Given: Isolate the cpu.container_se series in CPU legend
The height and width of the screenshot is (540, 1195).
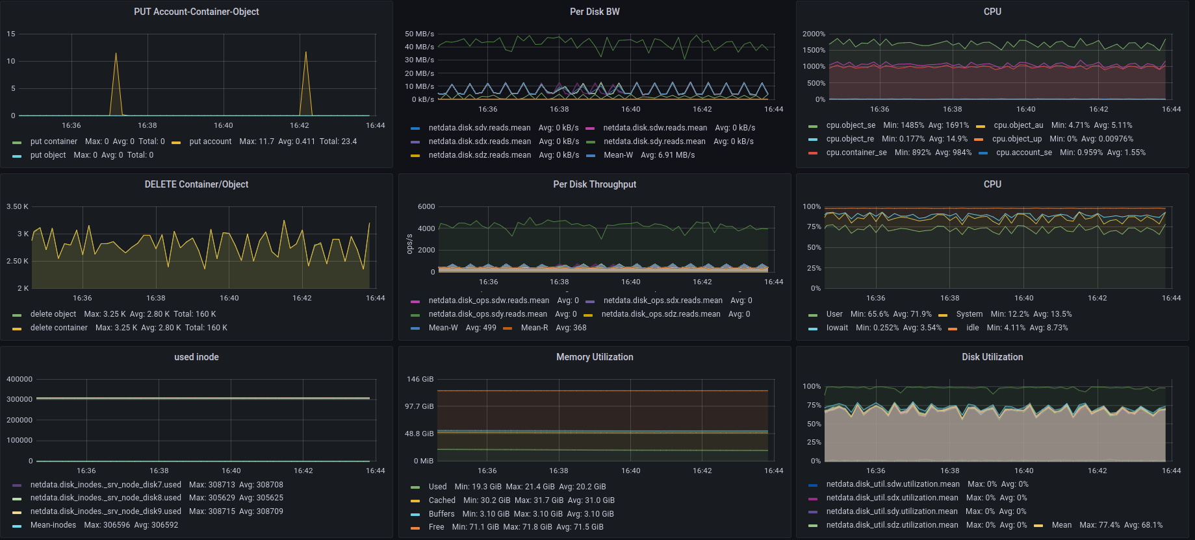Looking at the screenshot, I should (856, 153).
